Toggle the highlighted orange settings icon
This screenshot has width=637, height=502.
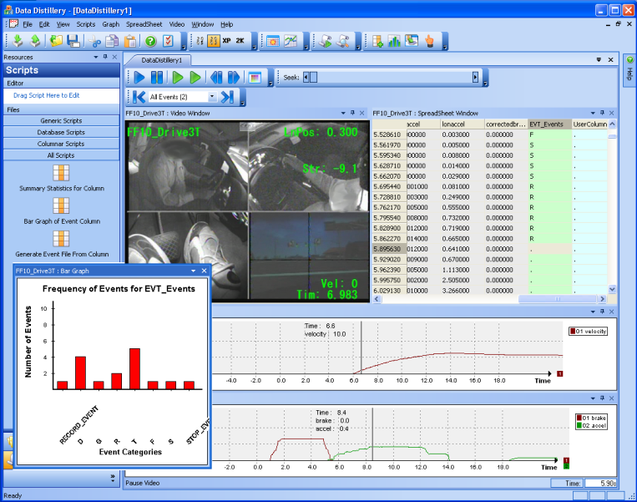point(213,41)
